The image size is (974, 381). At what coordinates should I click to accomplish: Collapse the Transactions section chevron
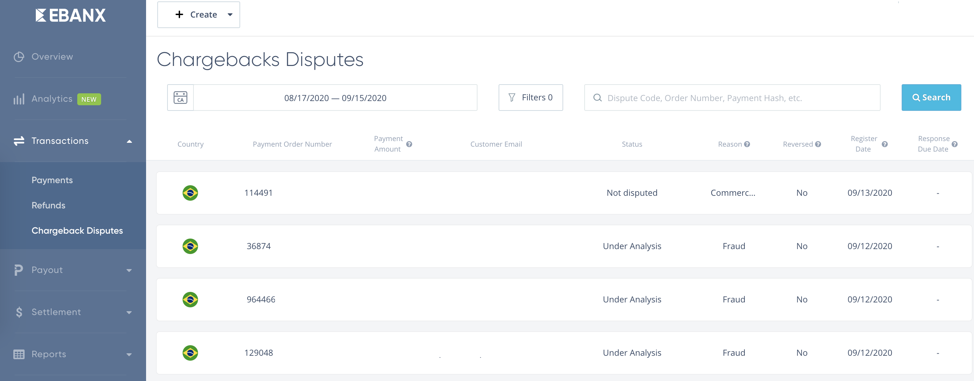(129, 141)
